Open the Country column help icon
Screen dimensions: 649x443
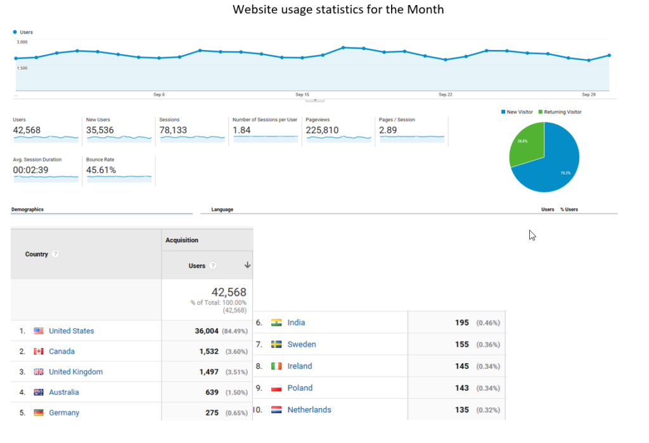(x=56, y=254)
